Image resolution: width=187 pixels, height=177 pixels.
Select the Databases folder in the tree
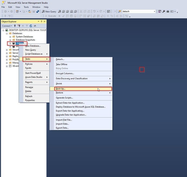[17, 33]
